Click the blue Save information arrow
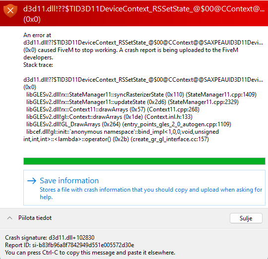 tap(32, 181)
